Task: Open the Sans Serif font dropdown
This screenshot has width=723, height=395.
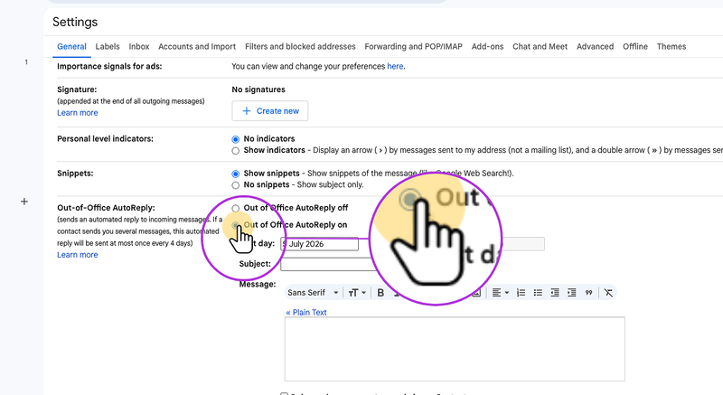Action: coord(313,293)
